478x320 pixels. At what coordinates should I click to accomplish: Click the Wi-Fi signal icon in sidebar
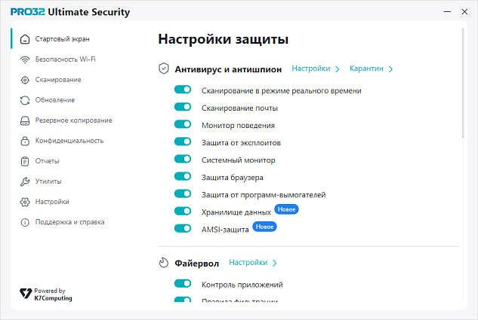coord(25,59)
